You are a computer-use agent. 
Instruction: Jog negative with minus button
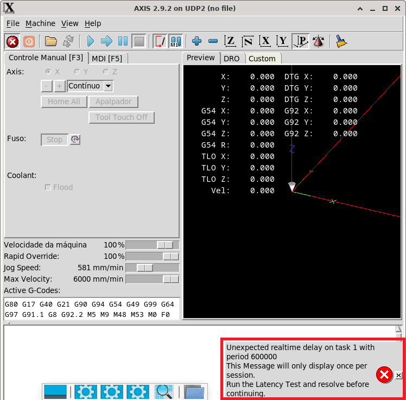tap(47, 86)
